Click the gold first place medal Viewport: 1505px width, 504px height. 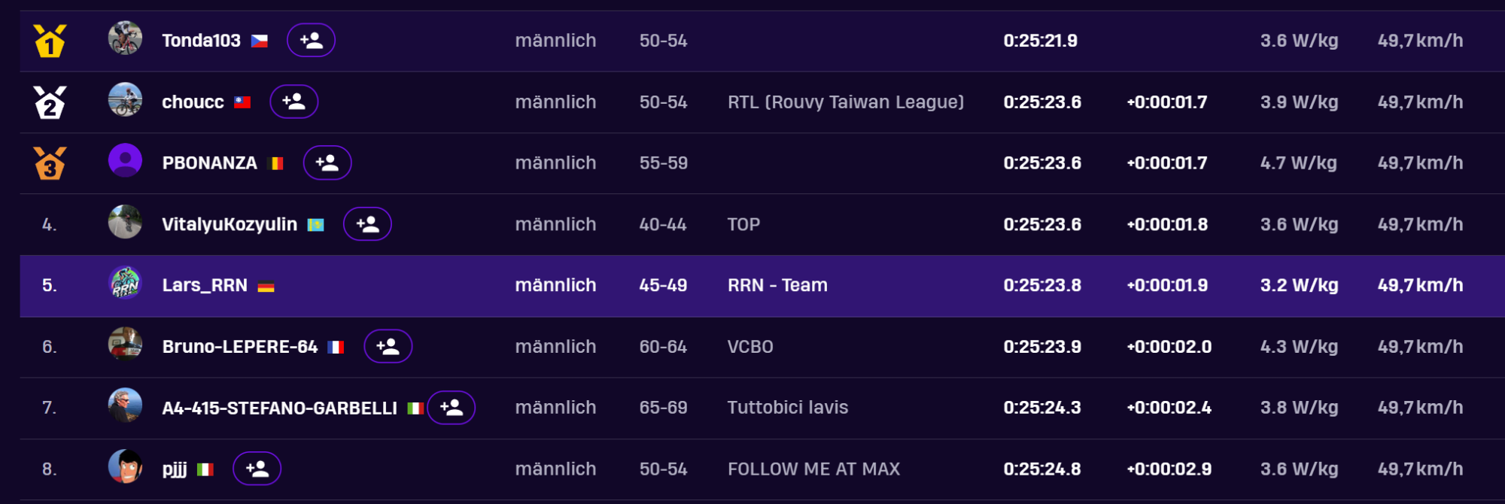pyautogui.click(x=50, y=41)
